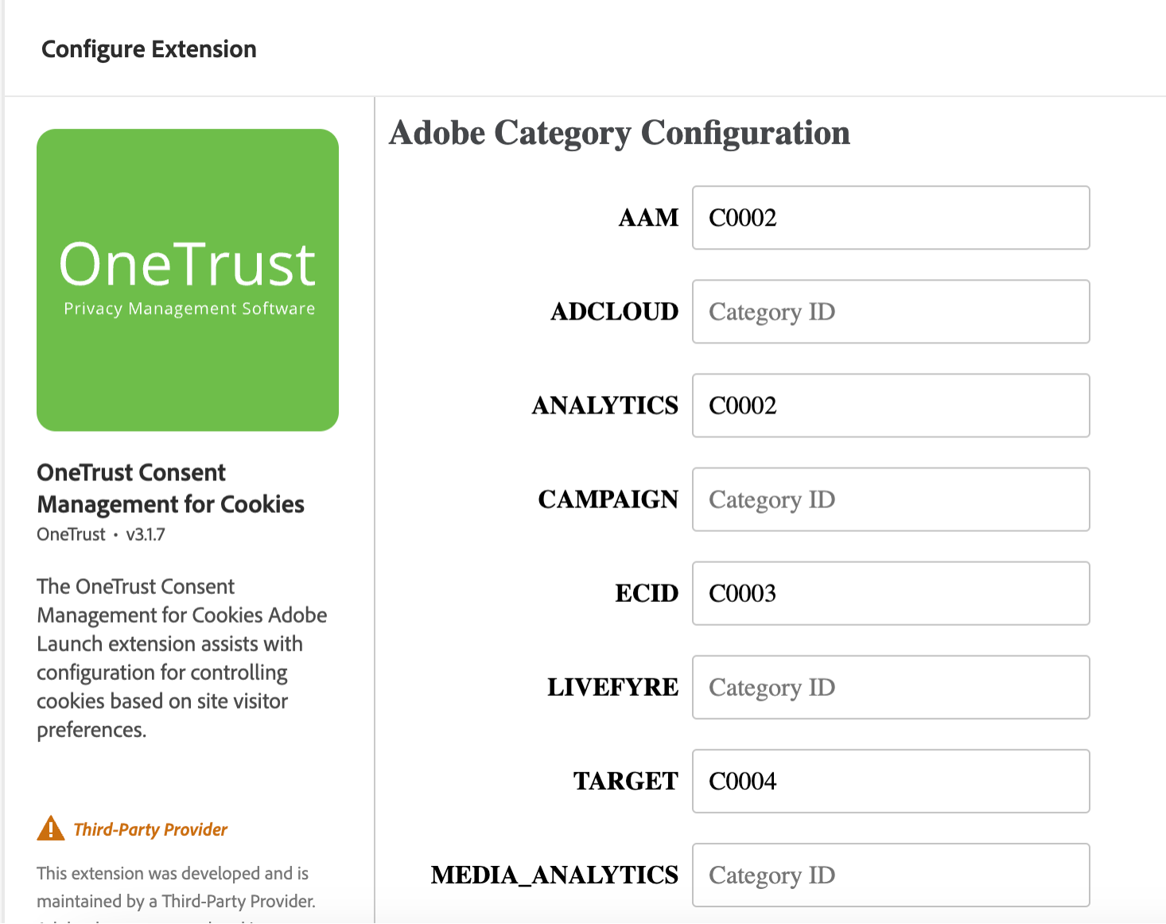Click the Third-Party Provider label text
The image size is (1166, 924).
150,829
